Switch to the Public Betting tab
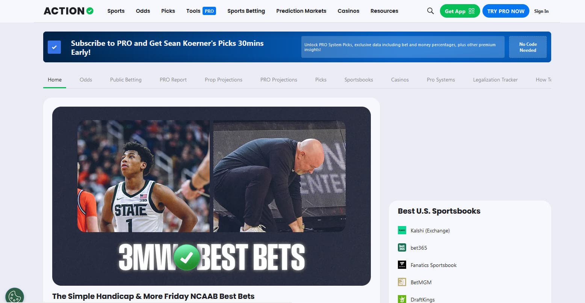This screenshot has width=585, height=303. (125, 80)
